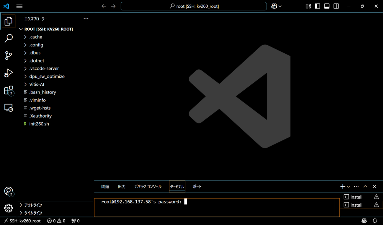
Task: Maximize the panel with the up chevron
Action: pos(365,187)
